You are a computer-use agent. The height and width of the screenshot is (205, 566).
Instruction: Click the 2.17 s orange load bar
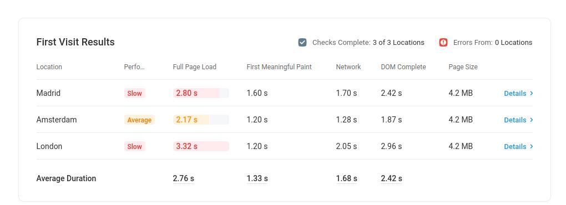201,120
